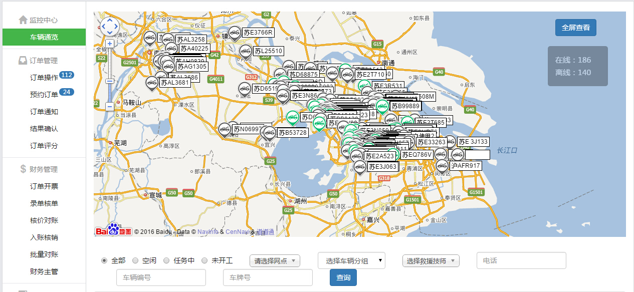Viewport: 634px width, 292px height.
Task: Open the 请选择网点 dropdown
Action: [x=275, y=261]
